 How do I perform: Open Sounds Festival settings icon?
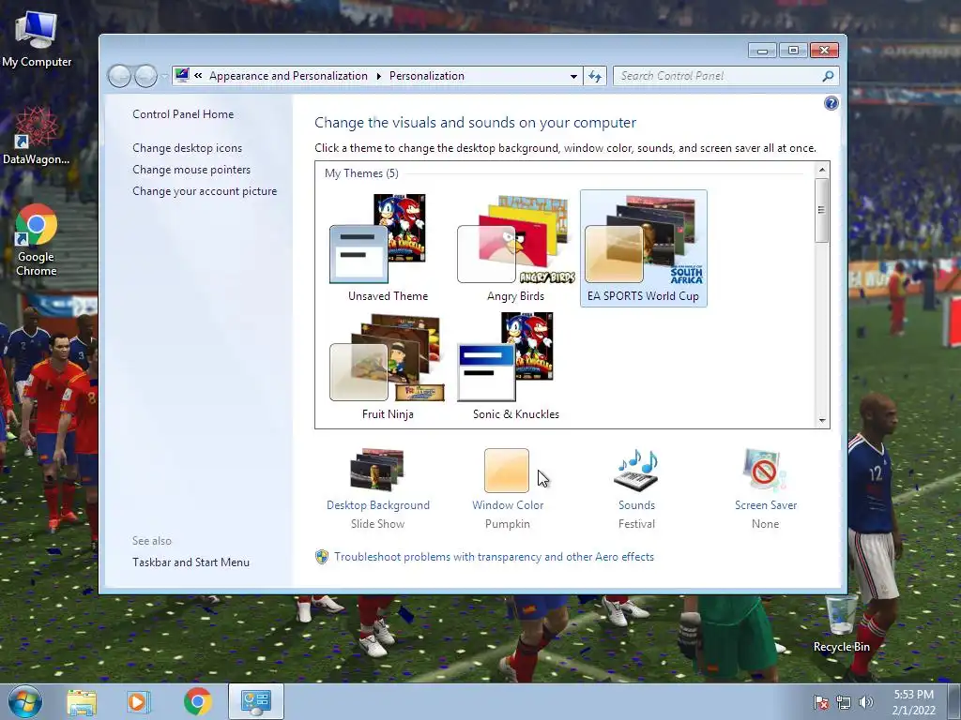pos(636,471)
